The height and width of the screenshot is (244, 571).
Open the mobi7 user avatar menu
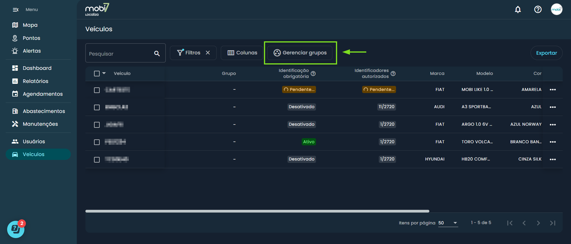tap(556, 9)
